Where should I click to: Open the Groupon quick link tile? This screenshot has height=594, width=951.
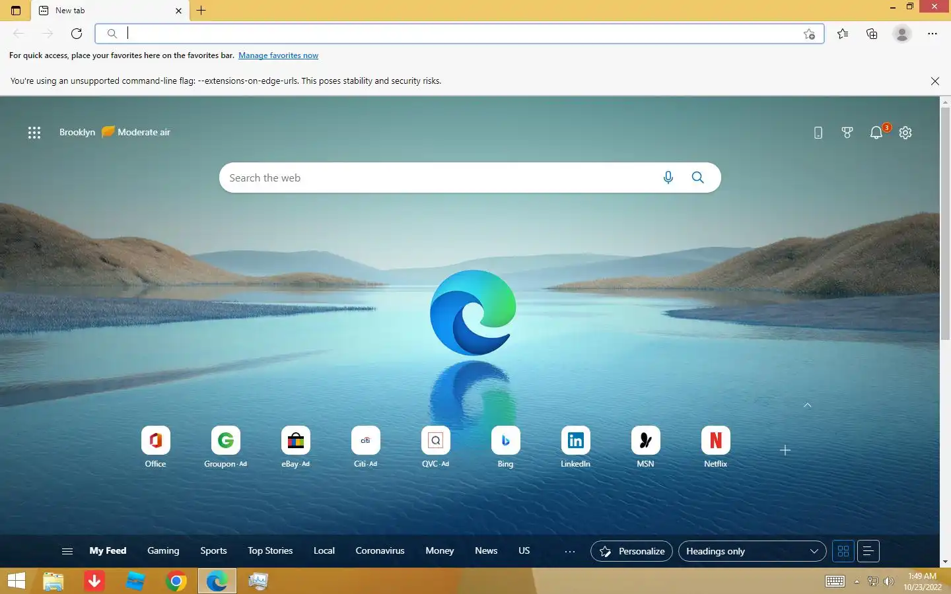pyautogui.click(x=226, y=447)
